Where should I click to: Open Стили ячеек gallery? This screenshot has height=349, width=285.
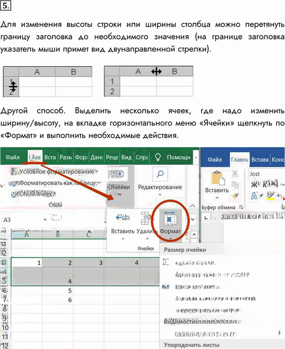33,194
